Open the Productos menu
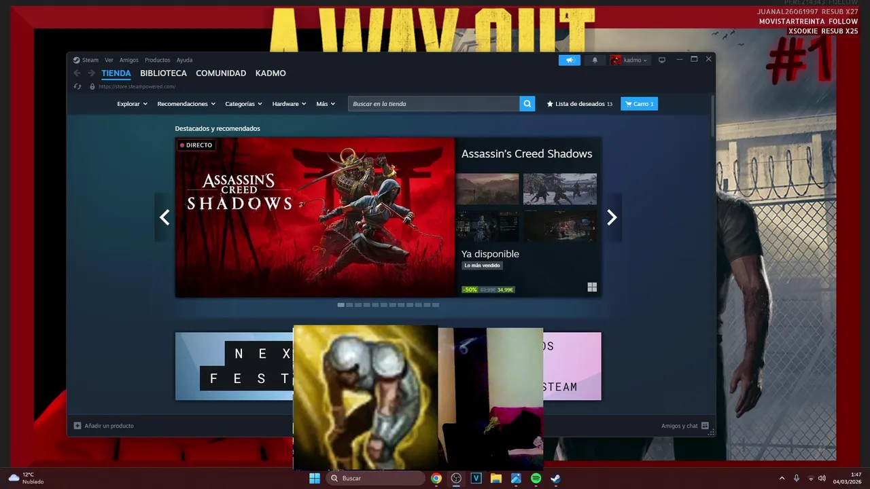Screen dimensions: 870x489 pos(157,60)
